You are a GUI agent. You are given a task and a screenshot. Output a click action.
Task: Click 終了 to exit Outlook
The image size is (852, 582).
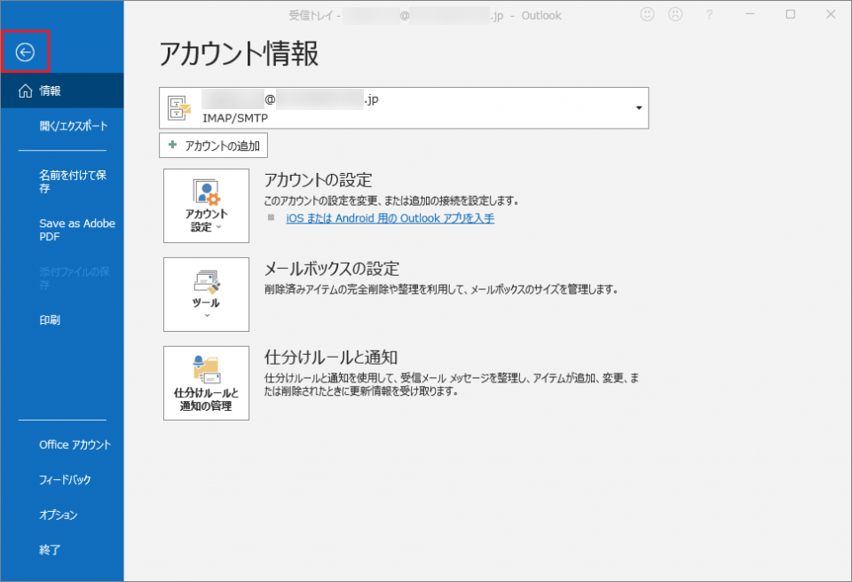(50, 550)
